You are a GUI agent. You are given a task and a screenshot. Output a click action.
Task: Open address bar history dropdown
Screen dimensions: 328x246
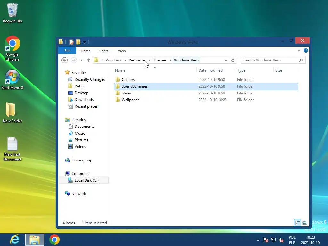tap(226, 61)
